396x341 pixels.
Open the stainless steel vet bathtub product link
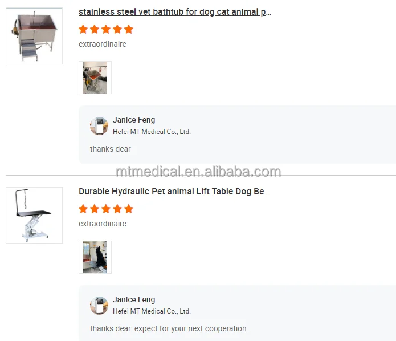[174, 12]
